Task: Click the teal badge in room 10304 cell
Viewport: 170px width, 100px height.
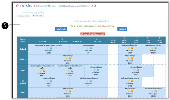Action: click(156, 48)
